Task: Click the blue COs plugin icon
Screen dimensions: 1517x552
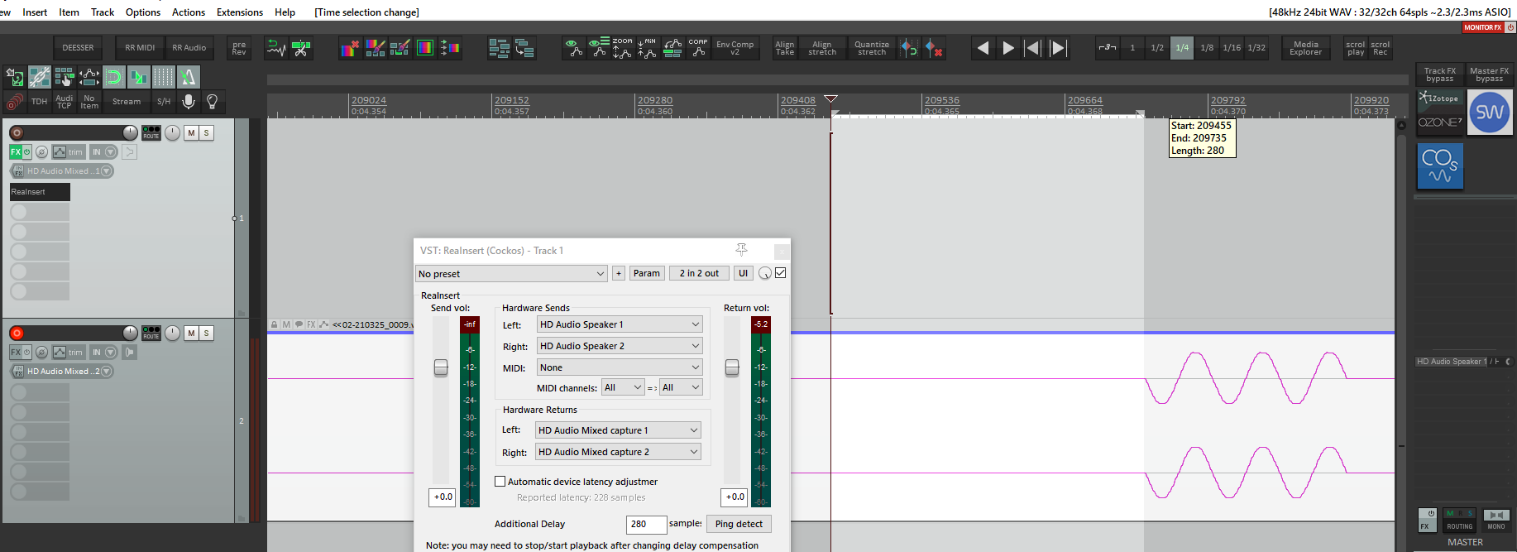Action: 1440,166
